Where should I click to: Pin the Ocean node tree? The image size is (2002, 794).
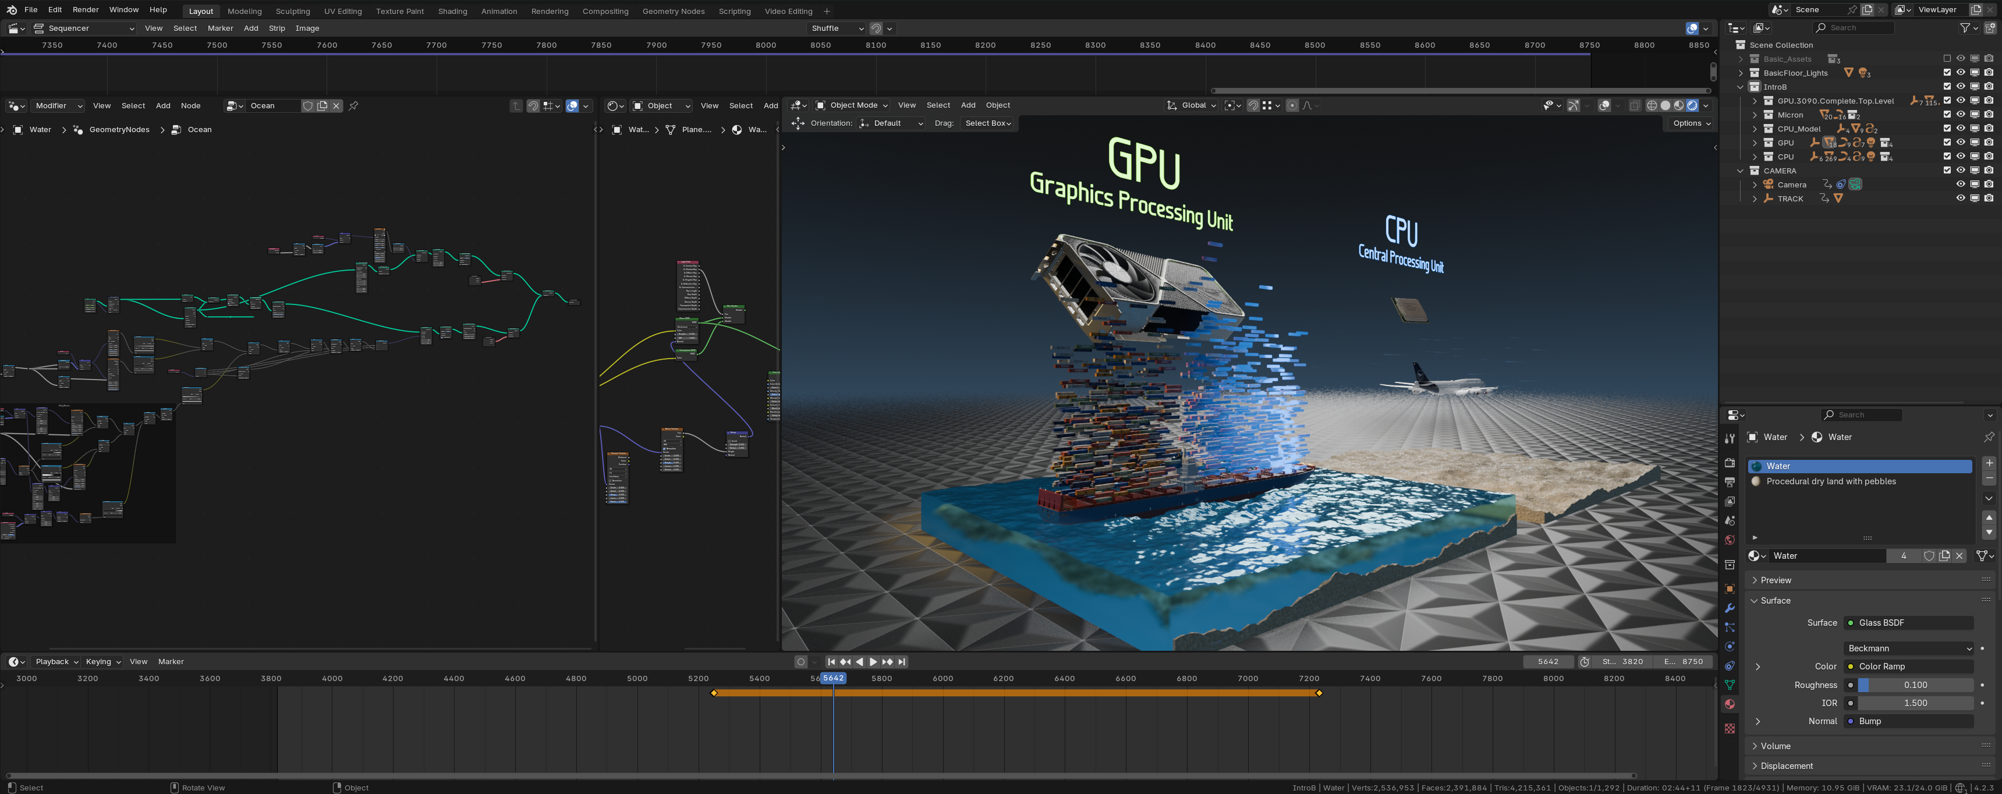(353, 106)
